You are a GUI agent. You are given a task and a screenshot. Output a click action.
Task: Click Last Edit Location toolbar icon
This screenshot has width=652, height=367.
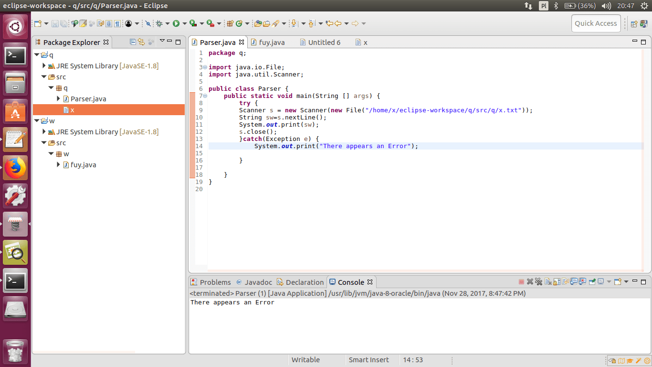(329, 23)
